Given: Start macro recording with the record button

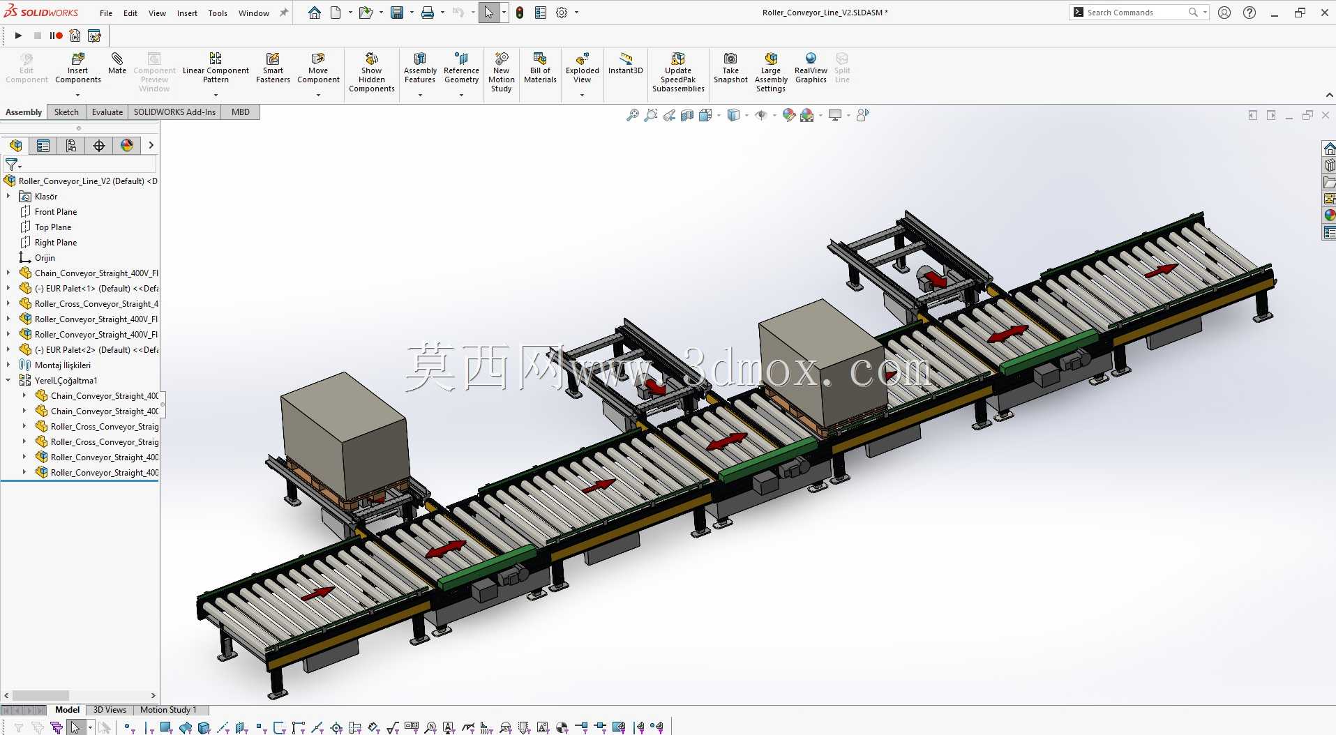Looking at the screenshot, I should pyautogui.click(x=56, y=36).
